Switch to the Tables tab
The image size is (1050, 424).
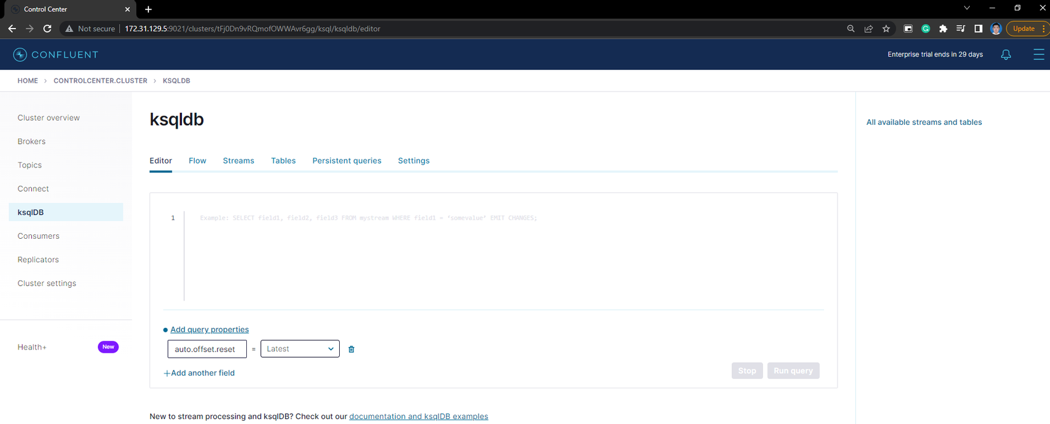tap(283, 160)
